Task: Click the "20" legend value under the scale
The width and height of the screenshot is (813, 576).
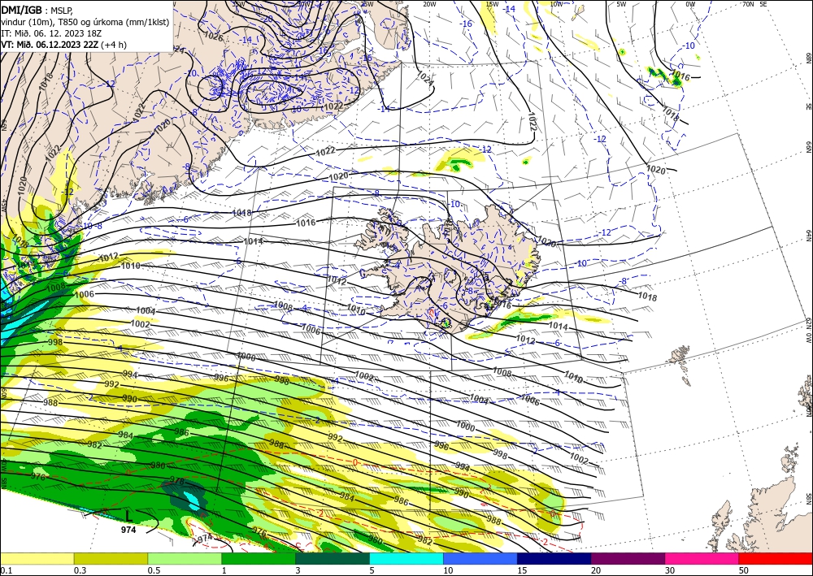Action: coord(596,570)
